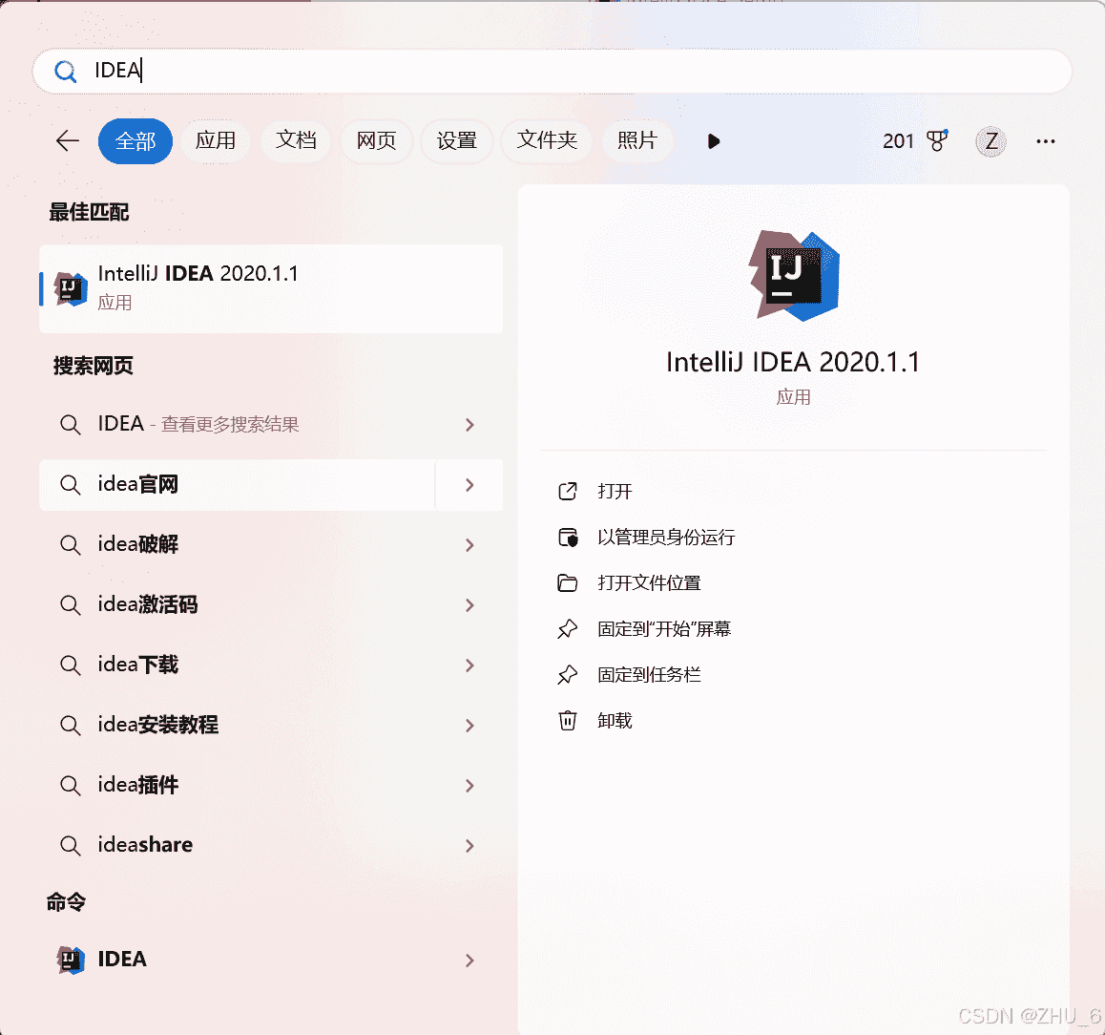Image resolution: width=1105 pixels, height=1035 pixels.
Task: Expand the chevron beside idea官网
Action: tap(470, 485)
